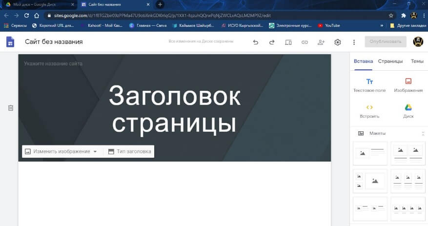This screenshot has height=226, width=428.
Task: Click the Тип заголовка button
Action: [129, 152]
